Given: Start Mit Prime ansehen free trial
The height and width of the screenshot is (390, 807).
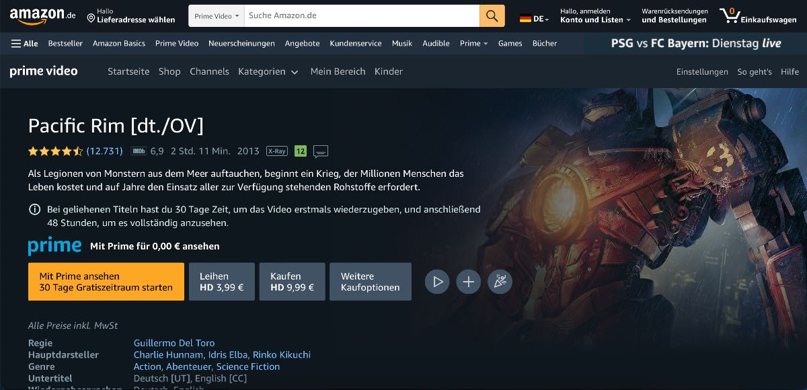Looking at the screenshot, I should click(x=106, y=282).
